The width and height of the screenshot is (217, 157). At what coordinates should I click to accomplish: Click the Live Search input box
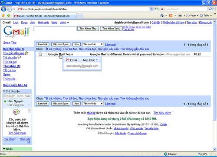click(x=187, y=9)
